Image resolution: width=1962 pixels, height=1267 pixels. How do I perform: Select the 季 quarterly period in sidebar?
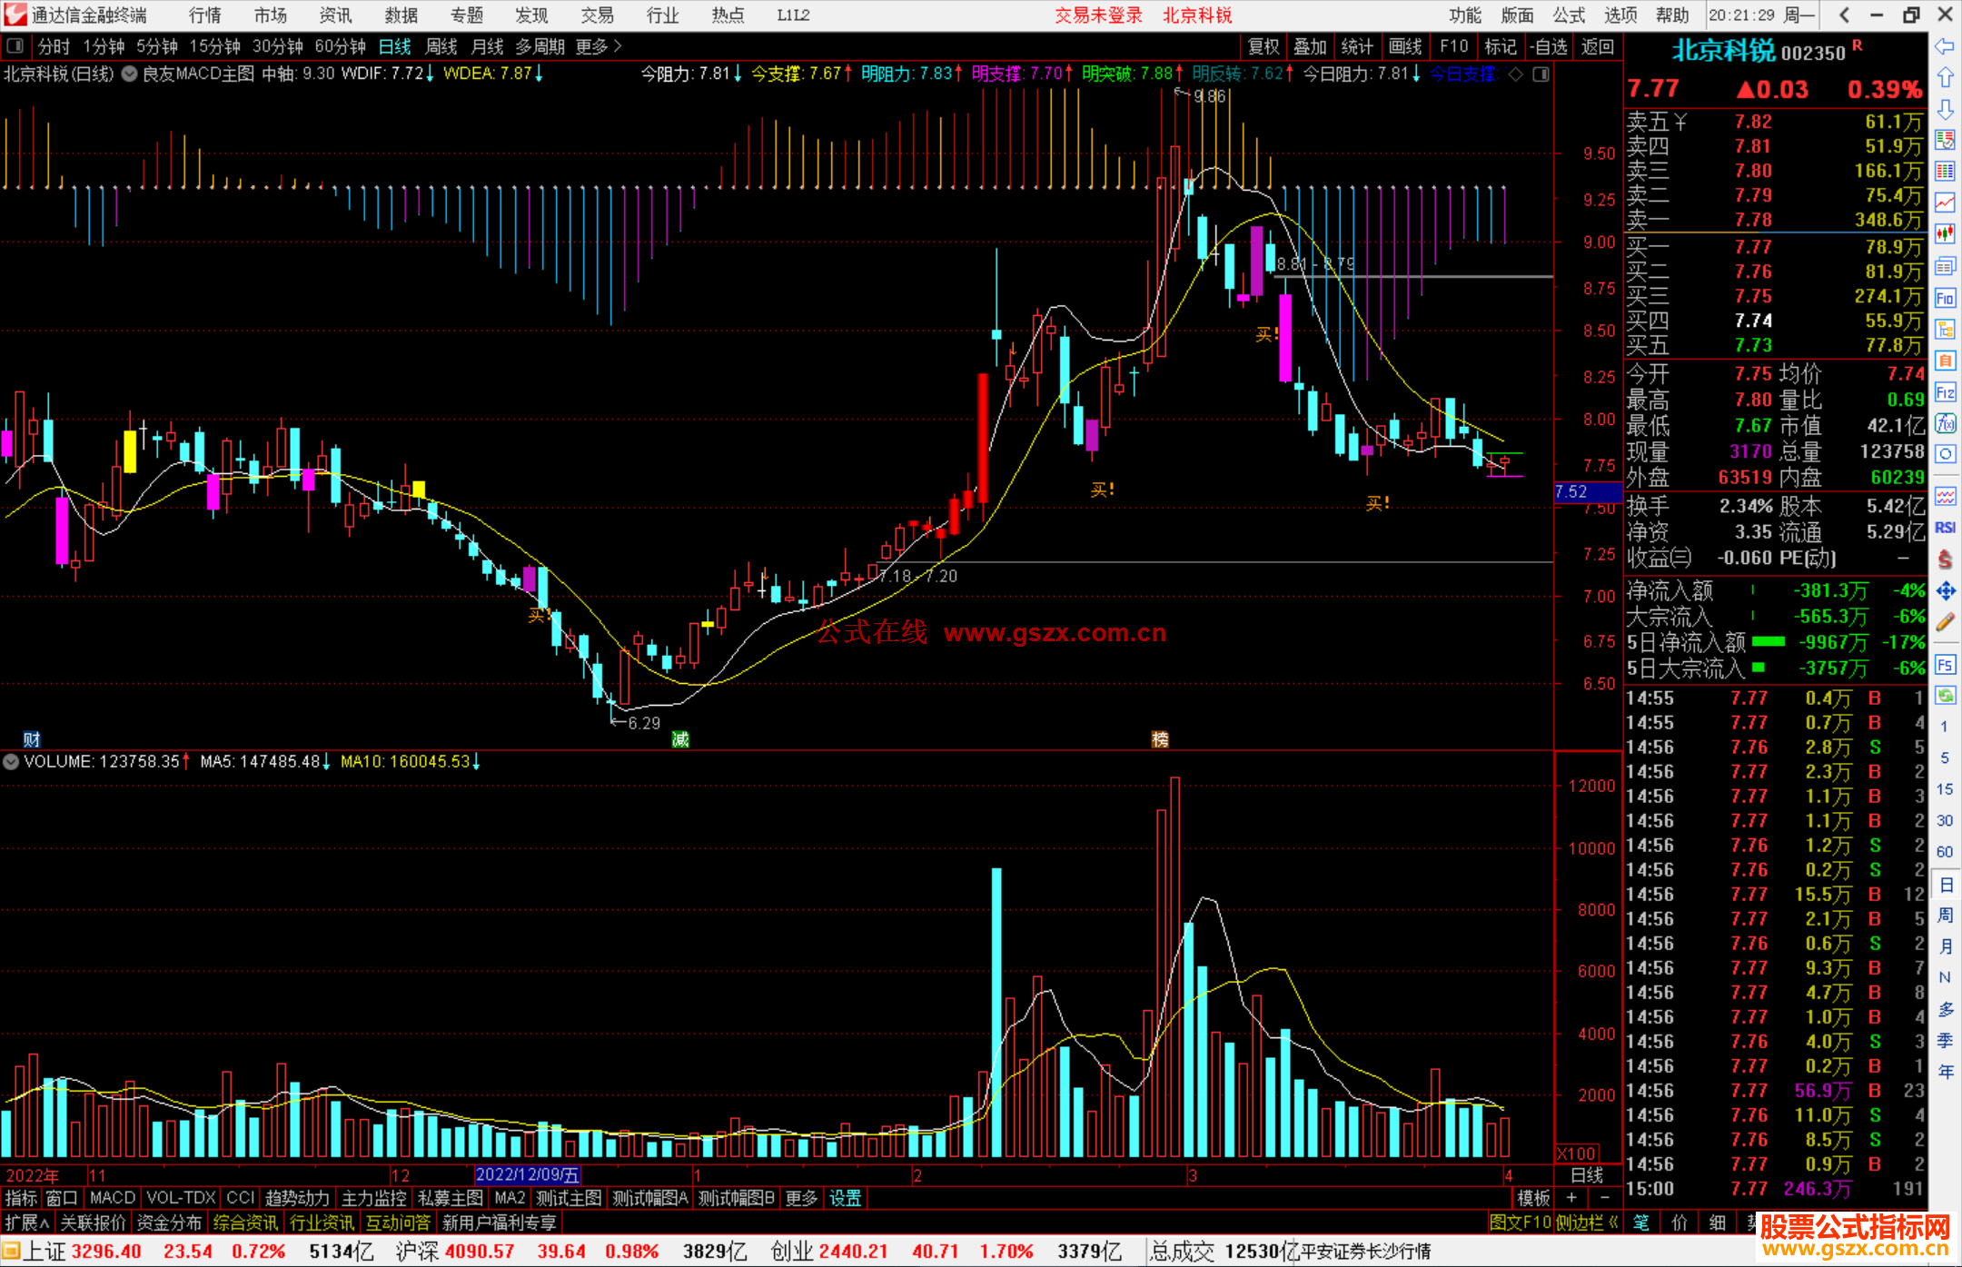[1945, 1041]
